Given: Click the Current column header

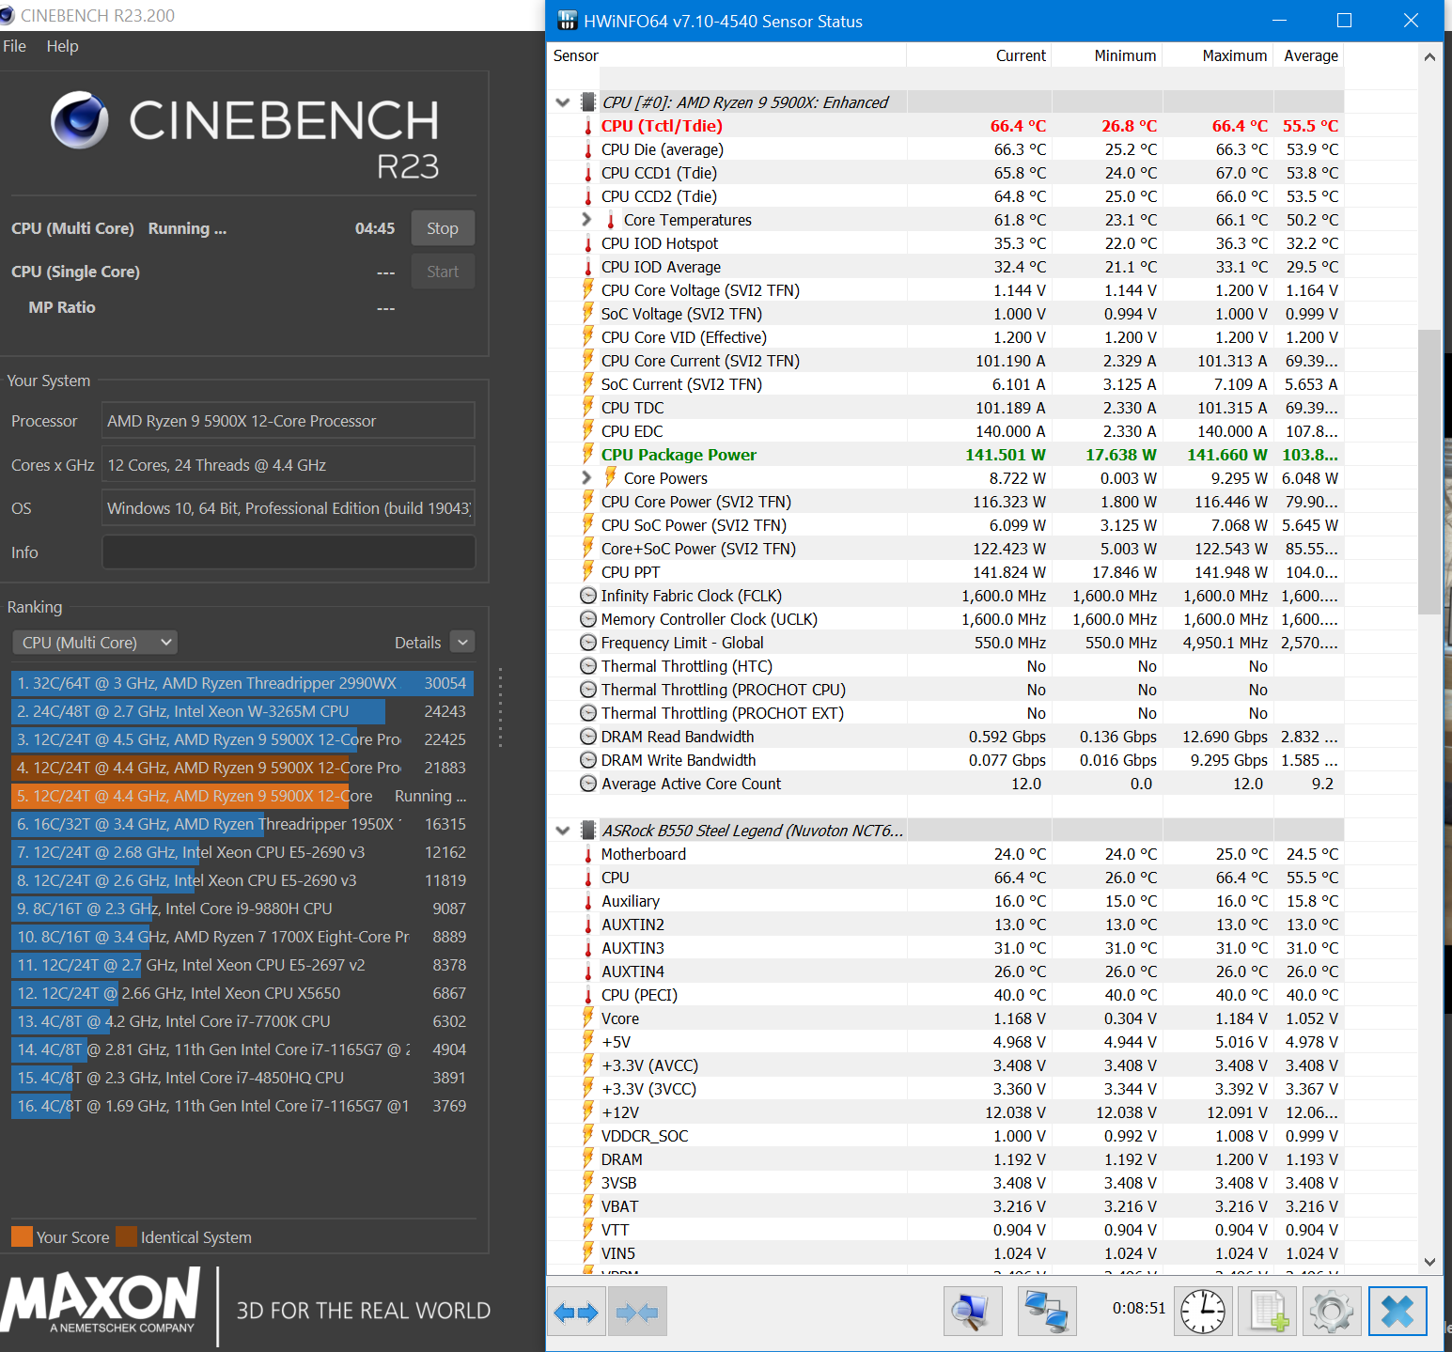Looking at the screenshot, I should point(979,55).
